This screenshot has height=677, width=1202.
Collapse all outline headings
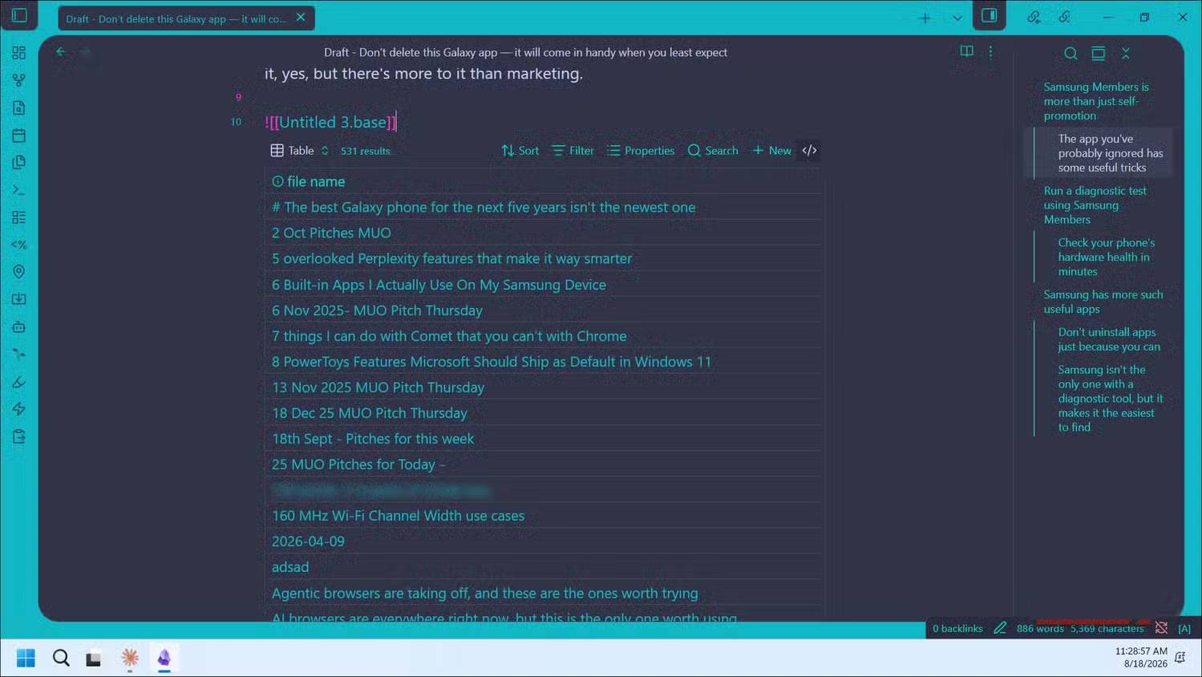tap(1125, 53)
